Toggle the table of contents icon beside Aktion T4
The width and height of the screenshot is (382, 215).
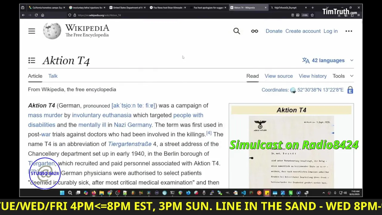(x=32, y=61)
